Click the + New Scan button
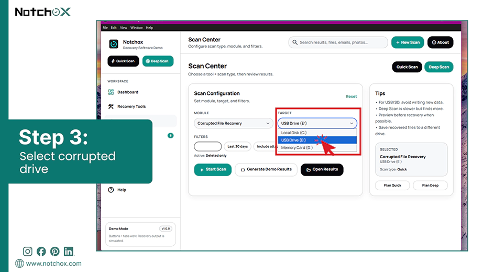Viewport: 483px width, 272px height. coord(408,42)
